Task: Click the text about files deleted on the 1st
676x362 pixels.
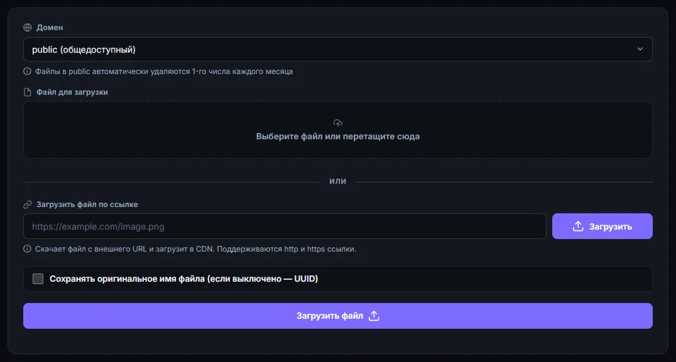Action: coord(164,72)
